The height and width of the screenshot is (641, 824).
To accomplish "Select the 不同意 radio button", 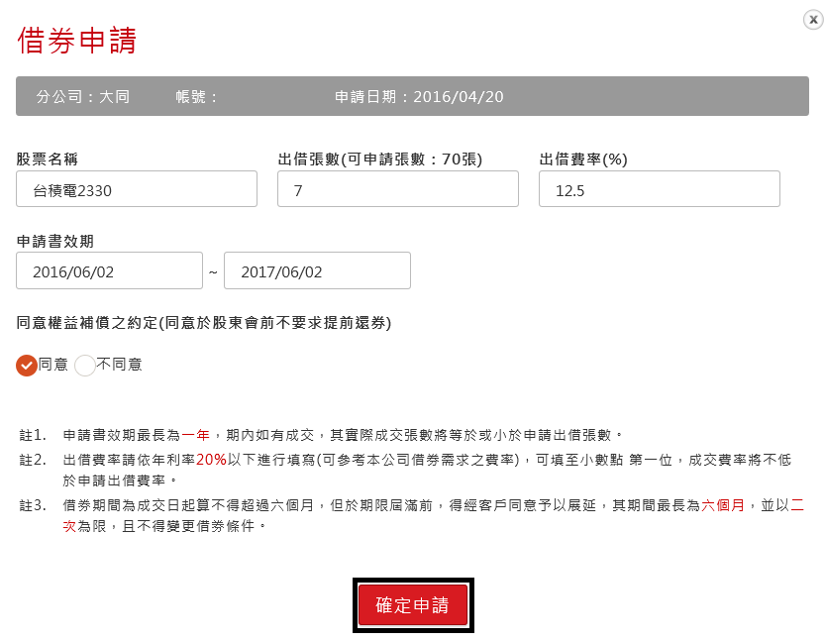I will tap(84, 365).
